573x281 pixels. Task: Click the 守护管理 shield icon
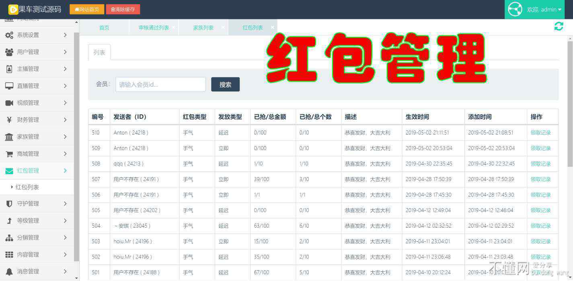pos(9,204)
